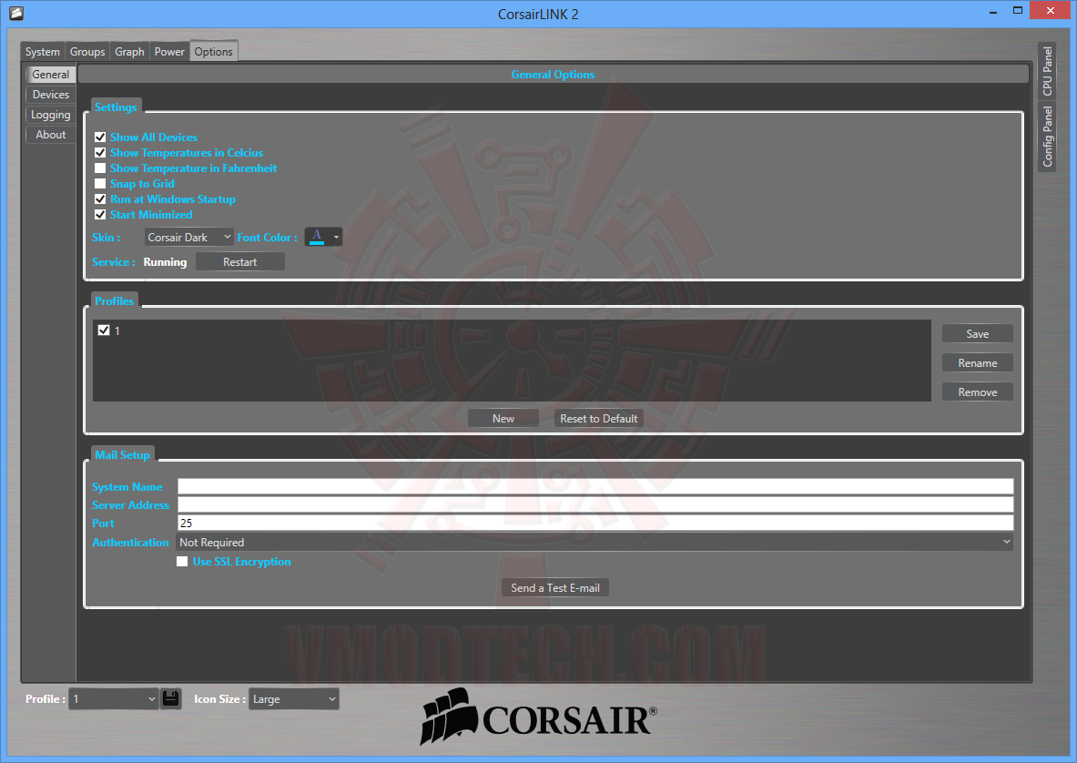Click the save profile floppy disk icon
The image size is (1077, 763).
171,699
